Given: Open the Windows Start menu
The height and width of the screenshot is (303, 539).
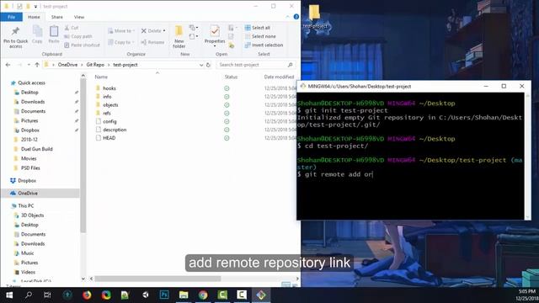Looking at the screenshot, I should point(9,295).
